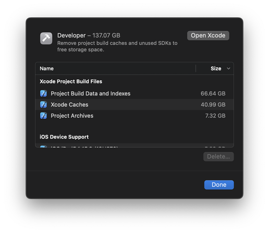The image size is (269, 233).
Task: Sort the list by the Name header
Action: coord(46,68)
